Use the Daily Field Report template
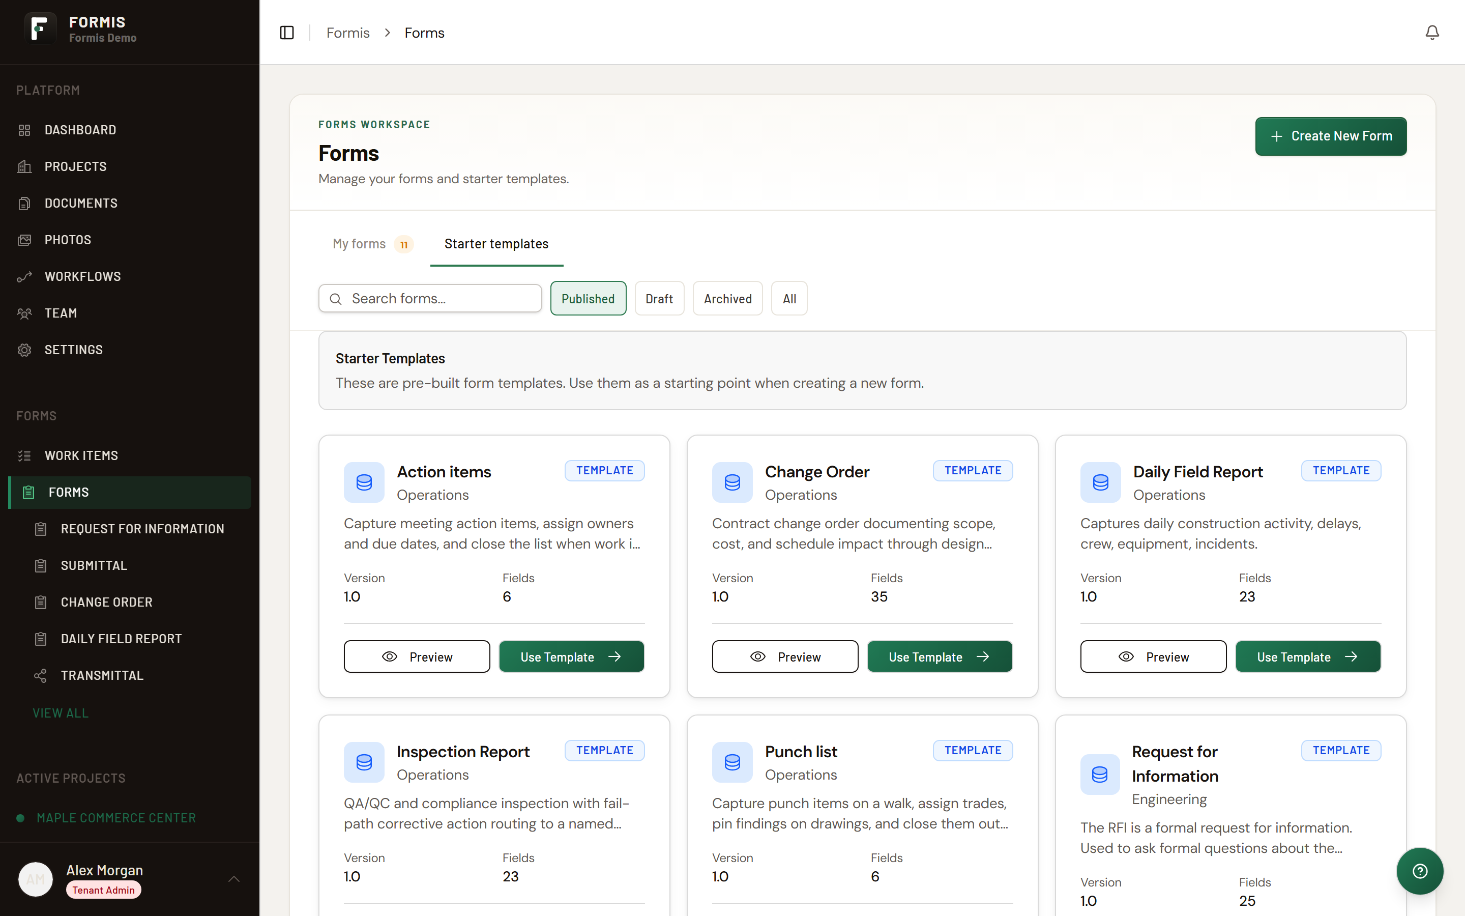Screen dimensions: 1465x916 1308,656
